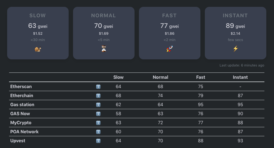Show info for GAS Now
274x148 pixels.
[x=98, y=114]
